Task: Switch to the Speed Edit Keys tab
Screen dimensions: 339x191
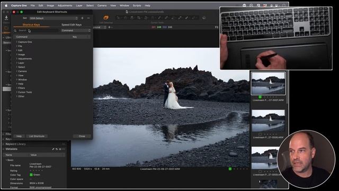Action: pyautogui.click(x=72, y=25)
